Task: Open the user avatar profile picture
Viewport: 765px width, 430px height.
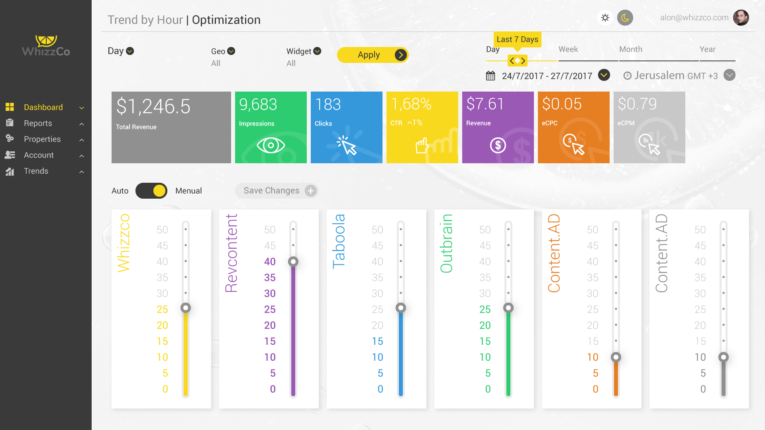Action: (741, 18)
